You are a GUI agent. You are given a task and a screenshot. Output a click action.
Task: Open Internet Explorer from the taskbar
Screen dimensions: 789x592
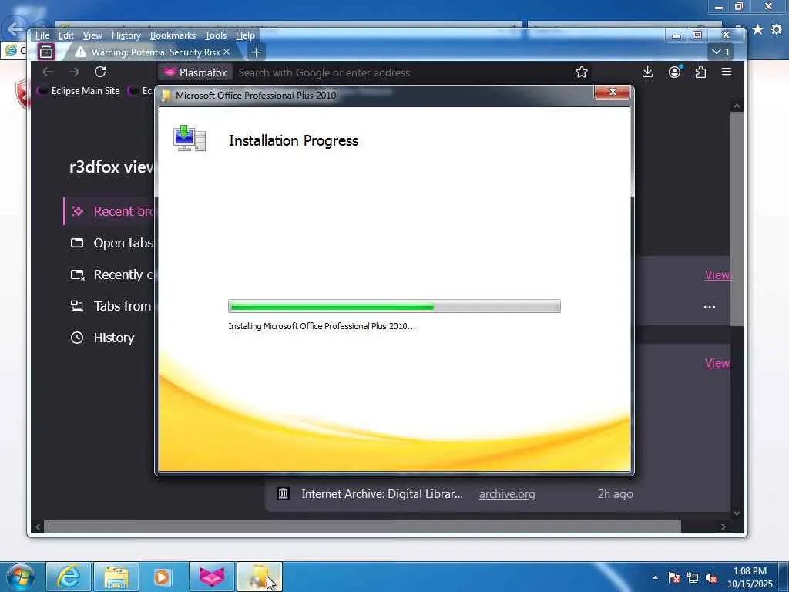69,577
